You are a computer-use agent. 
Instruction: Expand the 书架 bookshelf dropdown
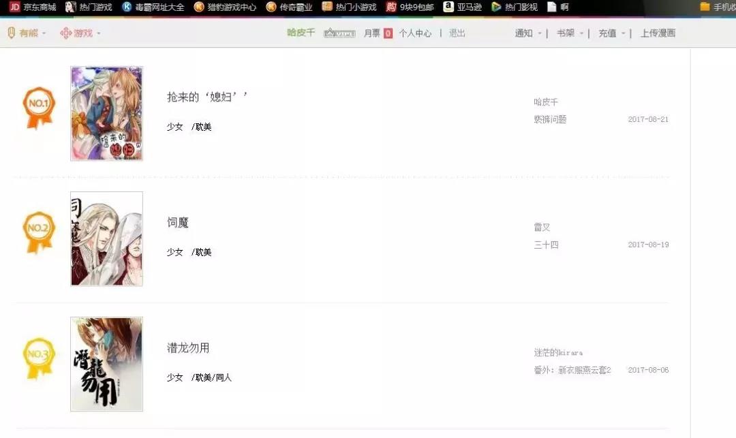(x=570, y=33)
